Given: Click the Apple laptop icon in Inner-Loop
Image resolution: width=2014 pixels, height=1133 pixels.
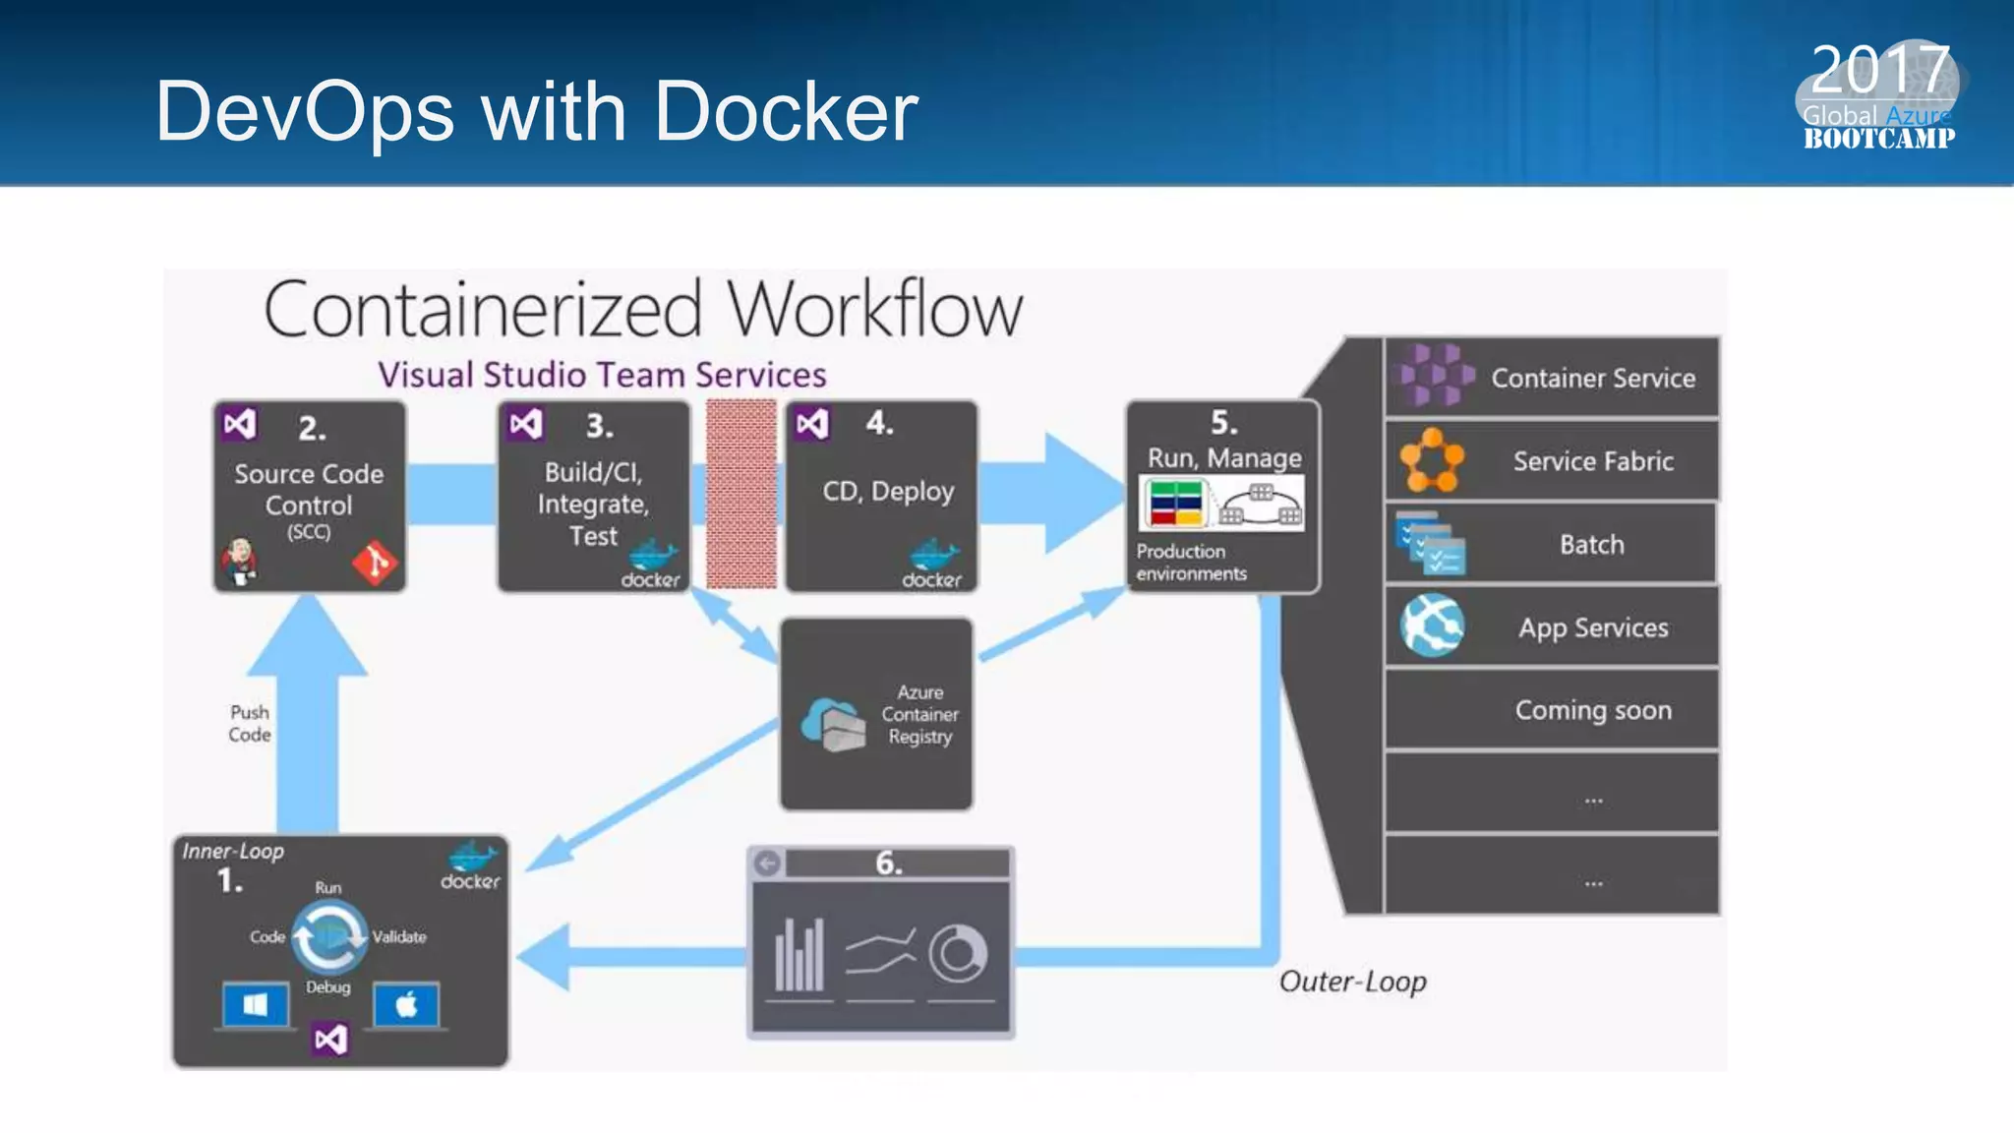Looking at the screenshot, I should [x=406, y=1005].
